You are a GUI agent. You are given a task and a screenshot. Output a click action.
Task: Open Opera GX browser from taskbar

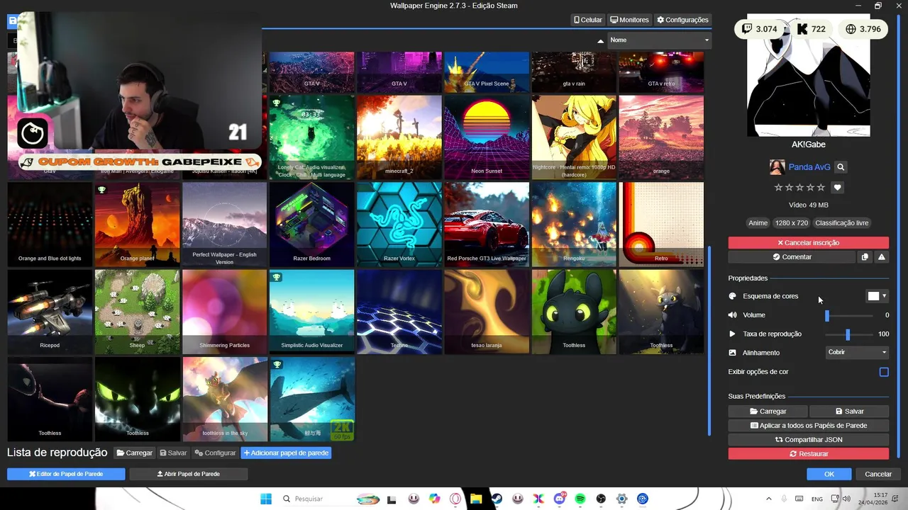[x=455, y=499]
